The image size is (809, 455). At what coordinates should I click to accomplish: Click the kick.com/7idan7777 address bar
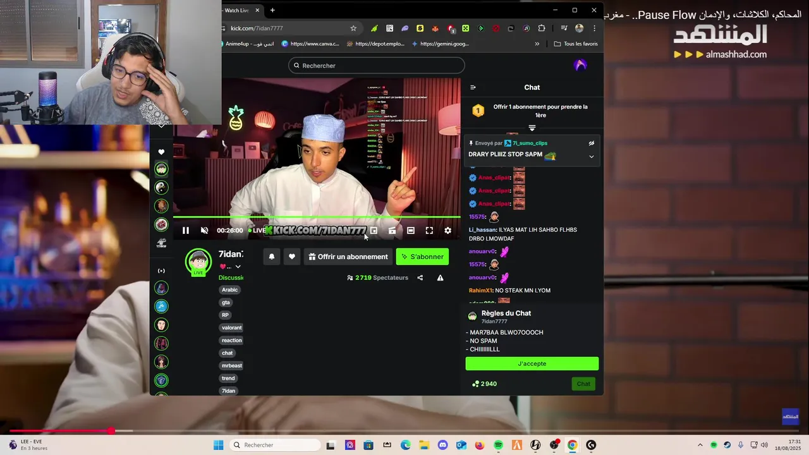(285, 28)
